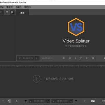This screenshot has width=105, height=105.
Task: Open the 工具 menu
Action: (x=18, y=7)
